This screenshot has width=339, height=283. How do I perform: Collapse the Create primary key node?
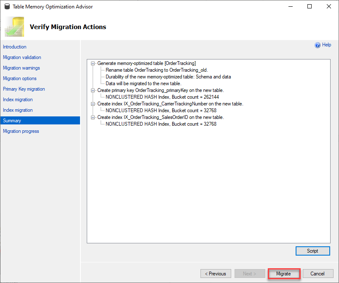93,91
